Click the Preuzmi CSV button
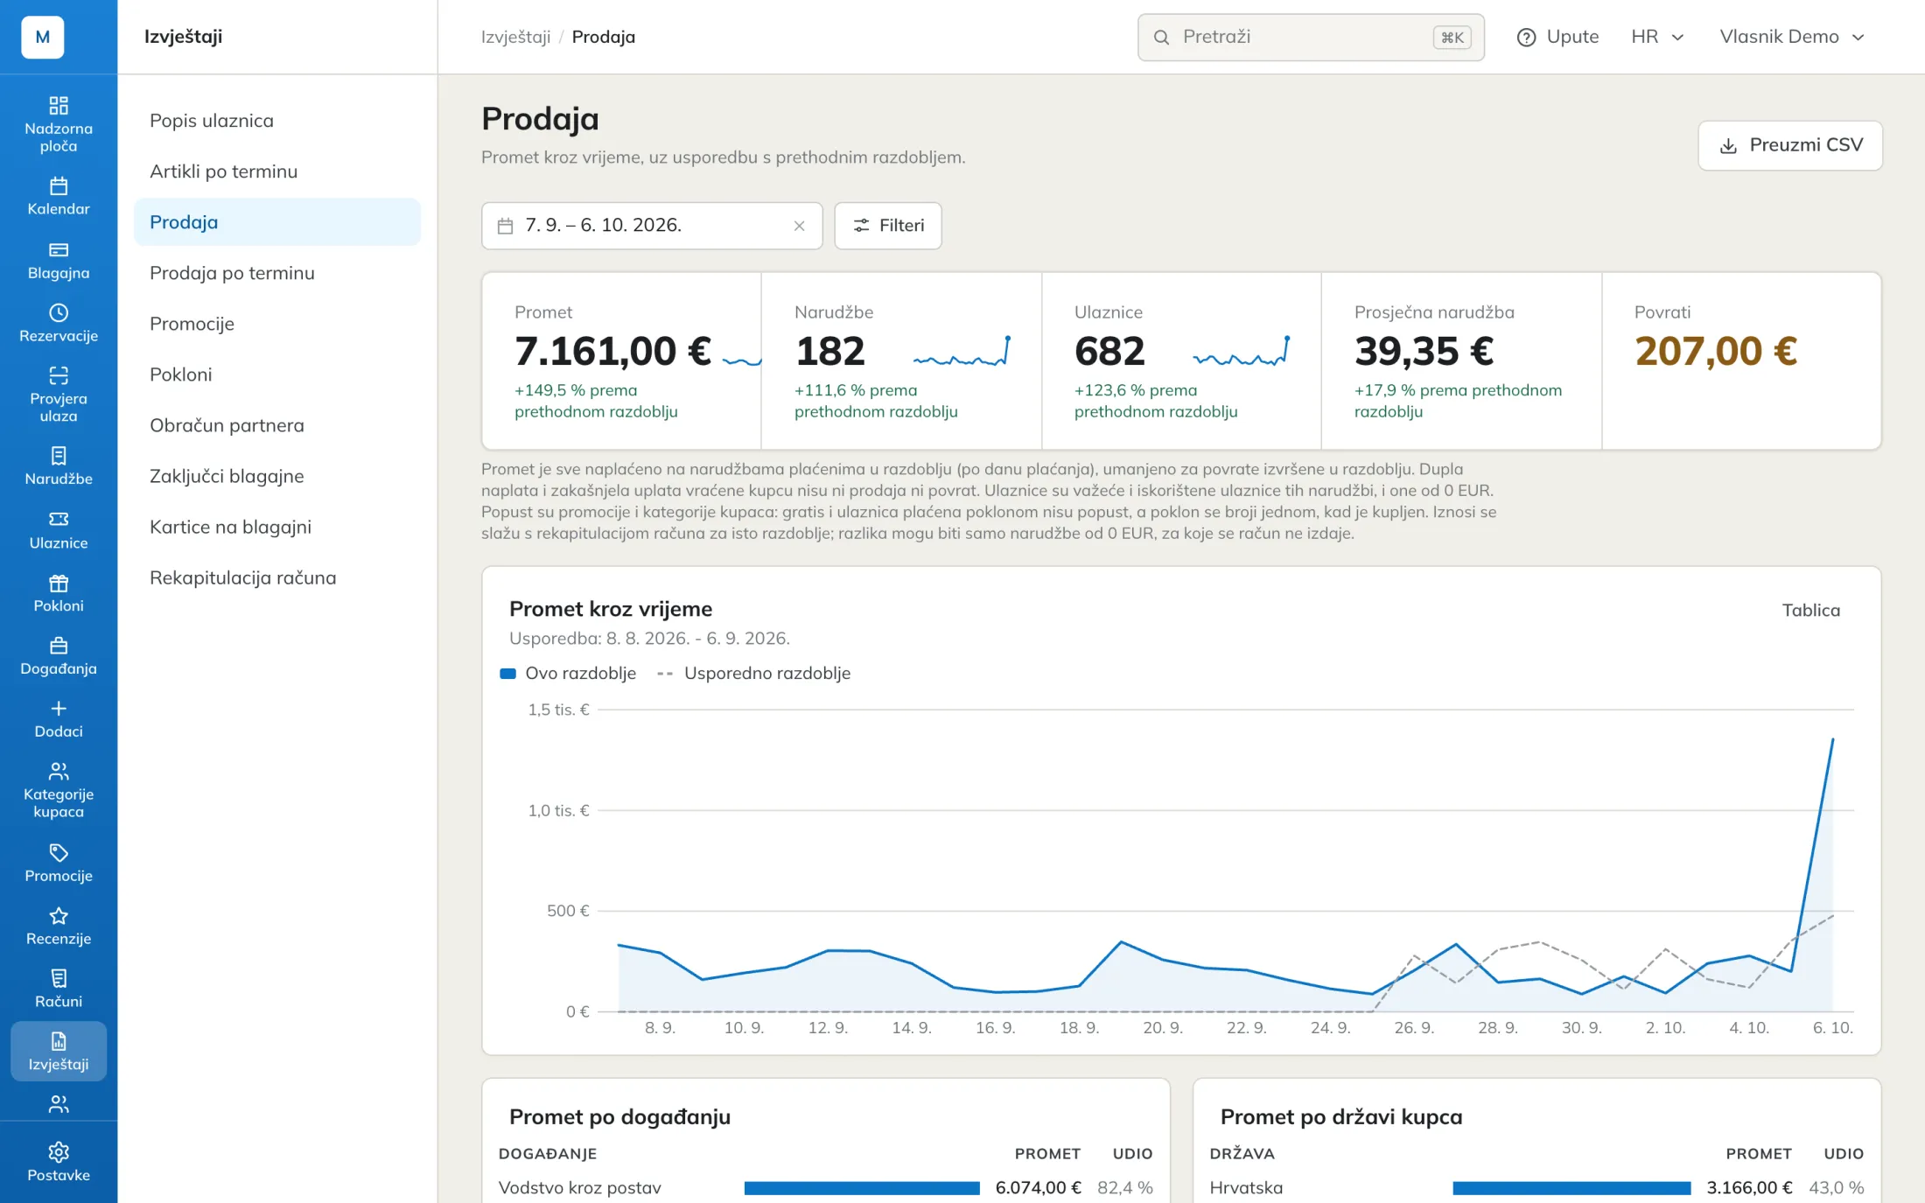Viewport: 1925px width, 1203px height. click(1790, 145)
